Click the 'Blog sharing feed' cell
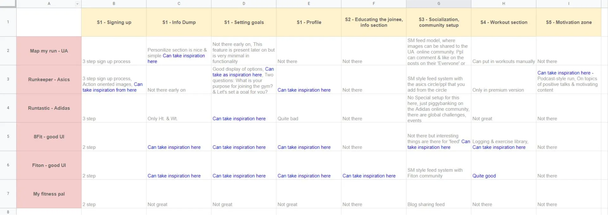The height and width of the screenshot is (215, 608). click(438, 194)
